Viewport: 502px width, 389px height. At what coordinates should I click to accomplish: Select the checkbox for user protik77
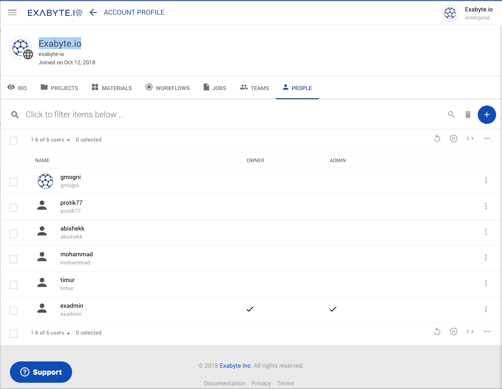[x=13, y=207]
